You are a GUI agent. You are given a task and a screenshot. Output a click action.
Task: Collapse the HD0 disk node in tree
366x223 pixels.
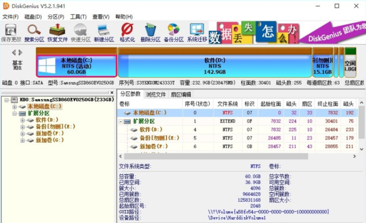6,100
